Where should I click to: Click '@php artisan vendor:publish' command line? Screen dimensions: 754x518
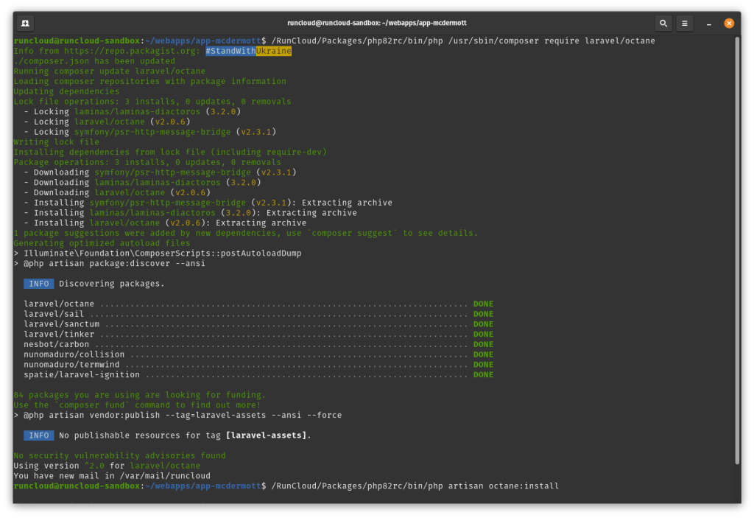[177, 415]
